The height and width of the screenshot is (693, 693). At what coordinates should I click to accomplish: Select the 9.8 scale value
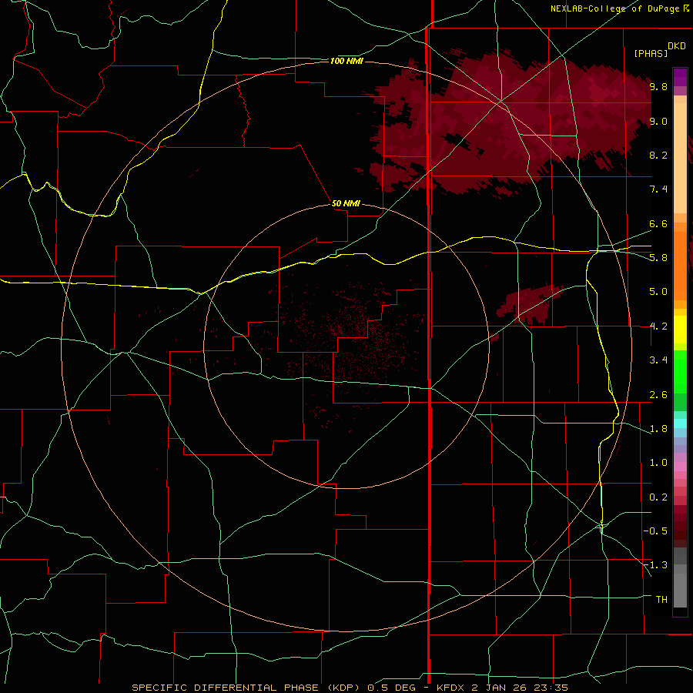point(658,86)
